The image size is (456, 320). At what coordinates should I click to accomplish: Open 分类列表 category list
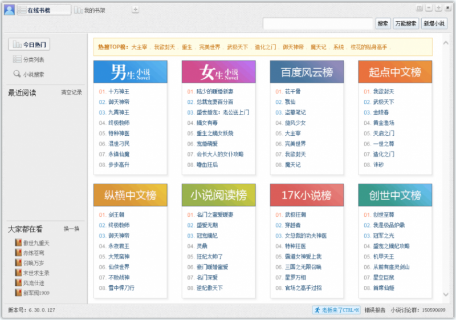coord(28,59)
